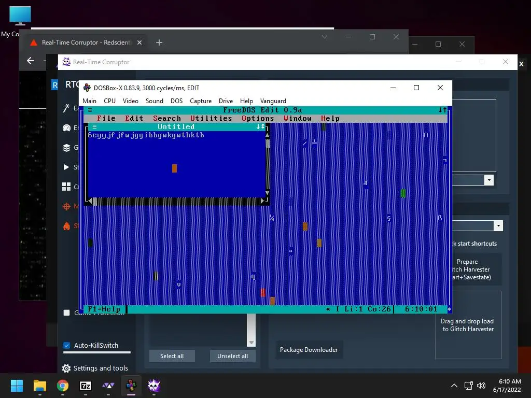This screenshot has height=398, width=531.
Task: Click the Real-Time Corruptor title bar icon
Action: coord(66,62)
